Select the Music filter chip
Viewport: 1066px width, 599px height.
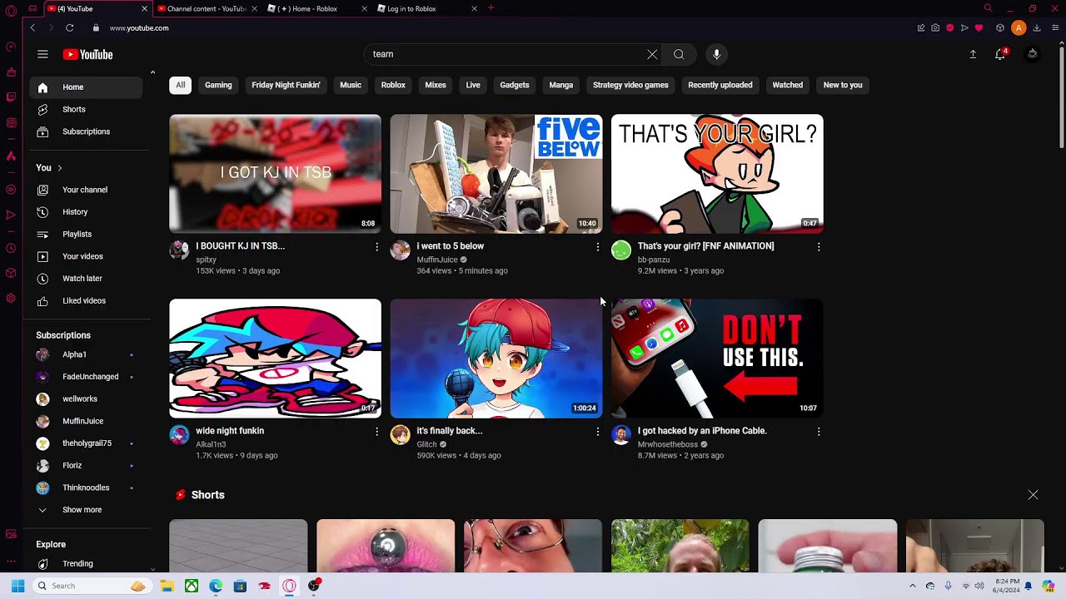pos(351,85)
